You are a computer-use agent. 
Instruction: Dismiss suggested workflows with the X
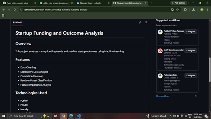tap(196, 96)
